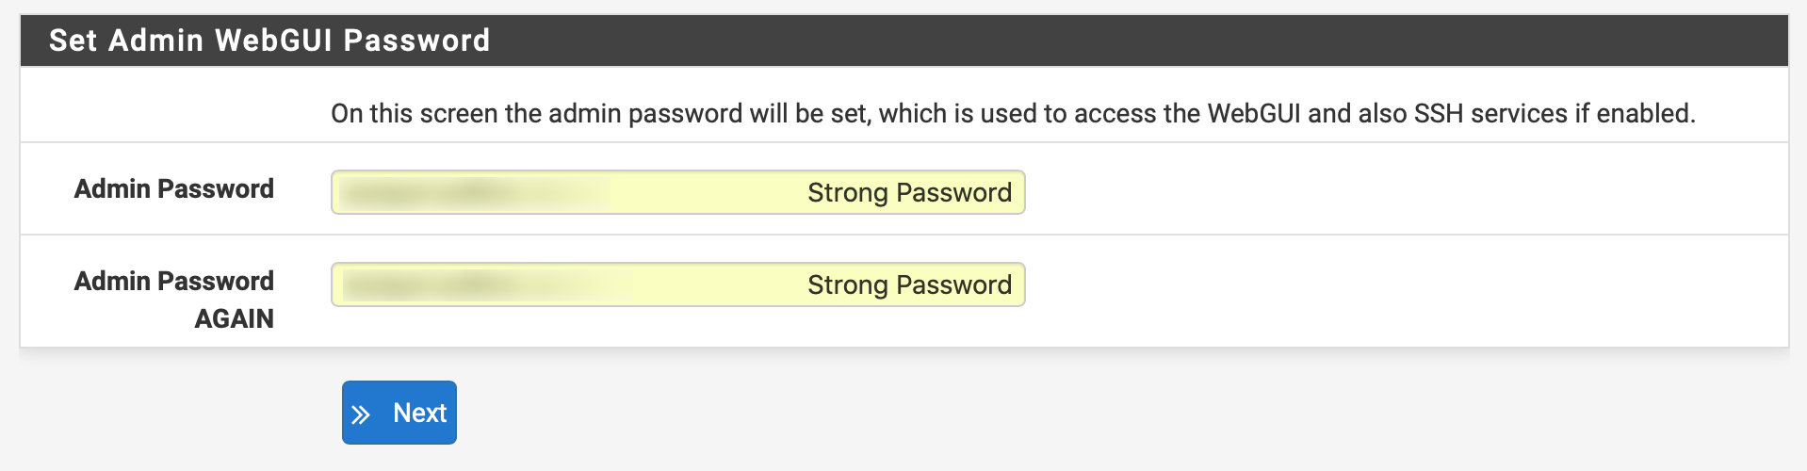
Task: Click the dark panel header bar
Action: [x=1131, y=41]
